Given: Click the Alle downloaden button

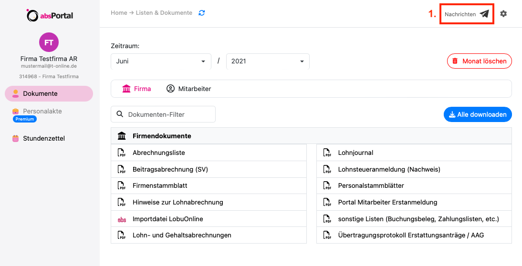Looking at the screenshot, I should [478, 114].
